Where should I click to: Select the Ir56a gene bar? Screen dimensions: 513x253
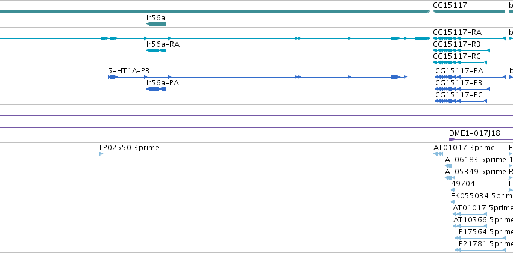pos(156,24)
